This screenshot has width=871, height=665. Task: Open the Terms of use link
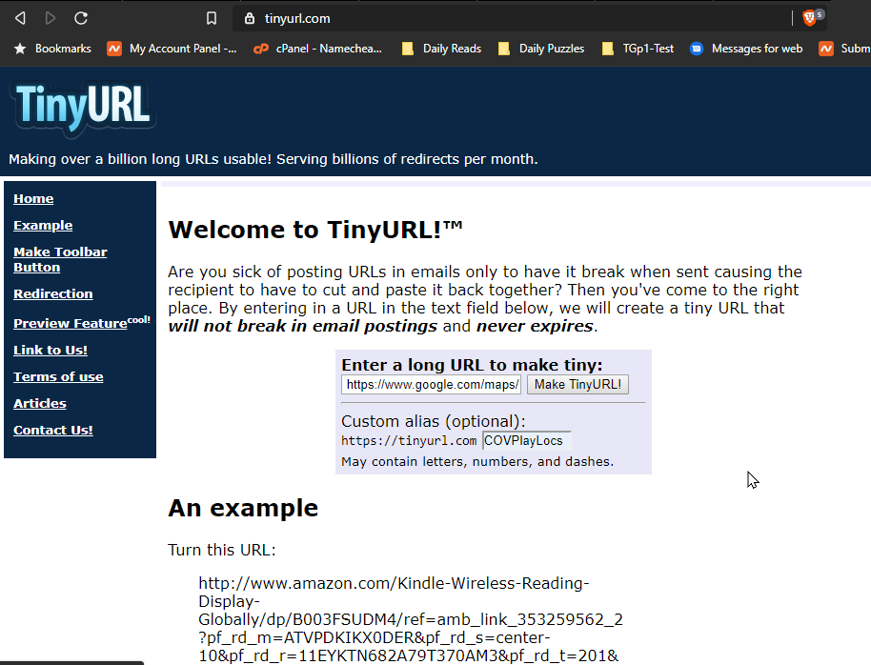pos(58,376)
